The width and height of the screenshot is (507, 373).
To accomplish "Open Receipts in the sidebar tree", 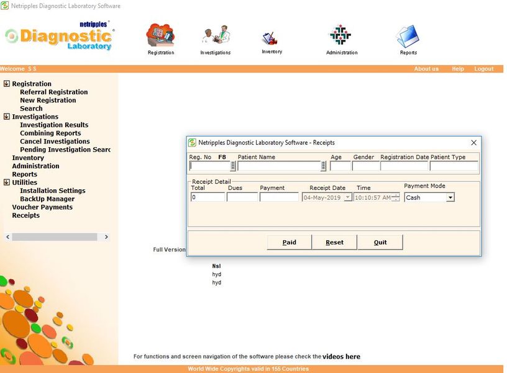I will (x=26, y=215).
